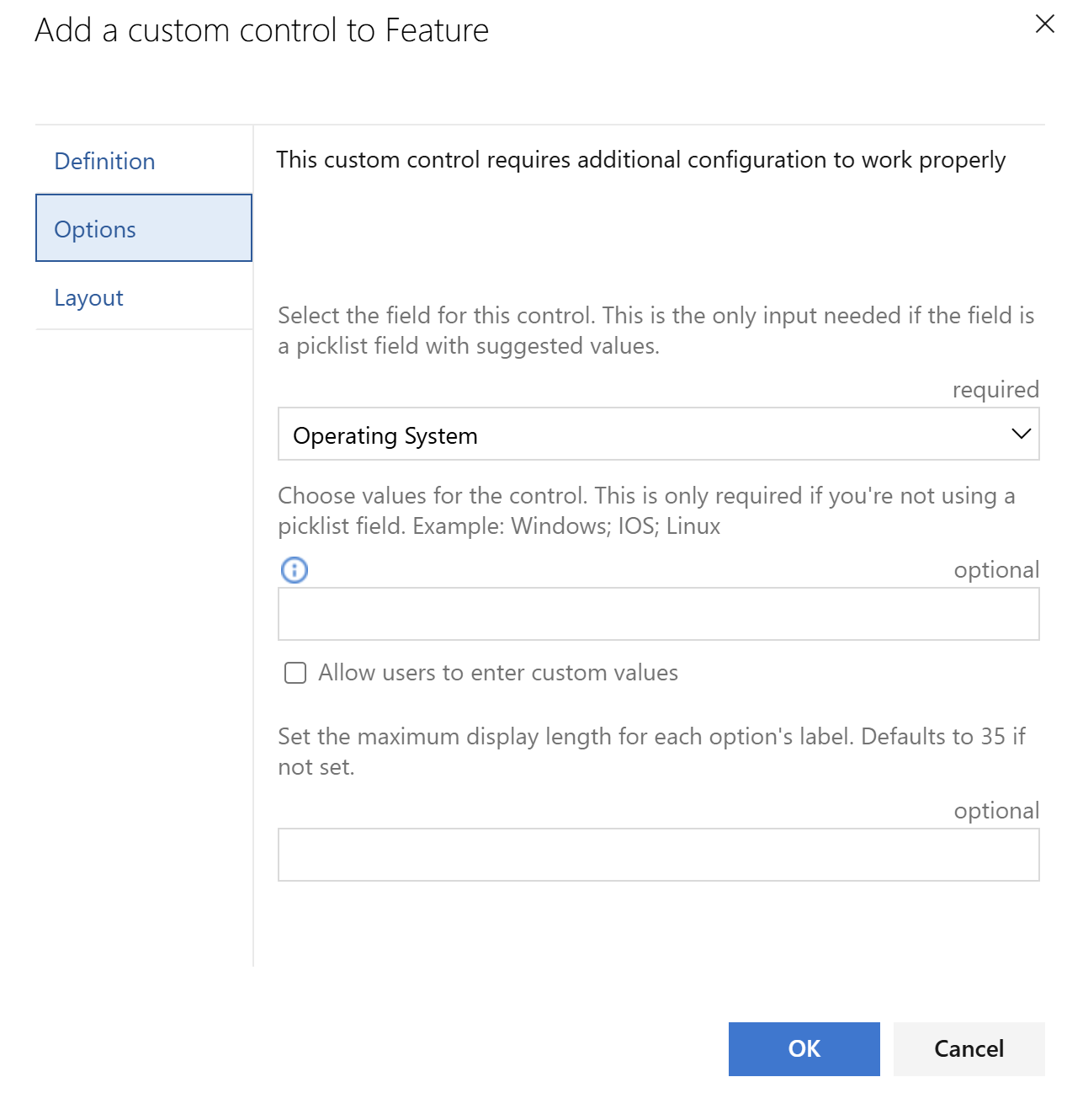Focus the control values input field

click(x=658, y=614)
